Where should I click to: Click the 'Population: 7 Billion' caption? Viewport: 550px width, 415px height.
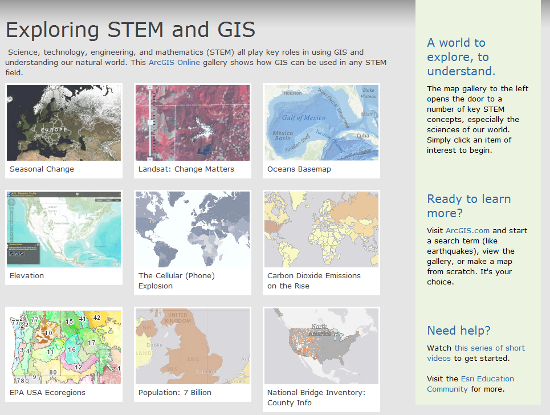pos(174,393)
